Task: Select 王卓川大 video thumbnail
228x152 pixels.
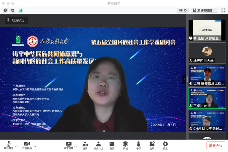Action: (207, 98)
